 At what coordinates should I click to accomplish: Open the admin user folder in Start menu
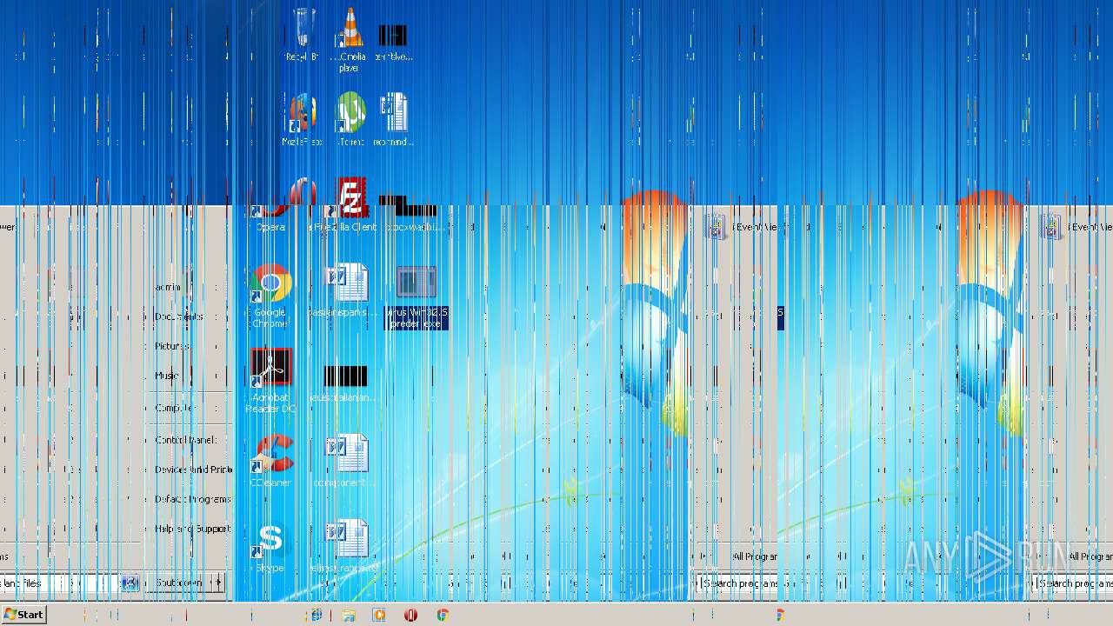point(169,287)
